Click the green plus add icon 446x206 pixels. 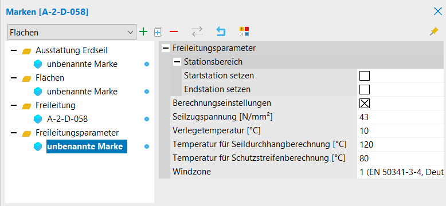click(143, 31)
